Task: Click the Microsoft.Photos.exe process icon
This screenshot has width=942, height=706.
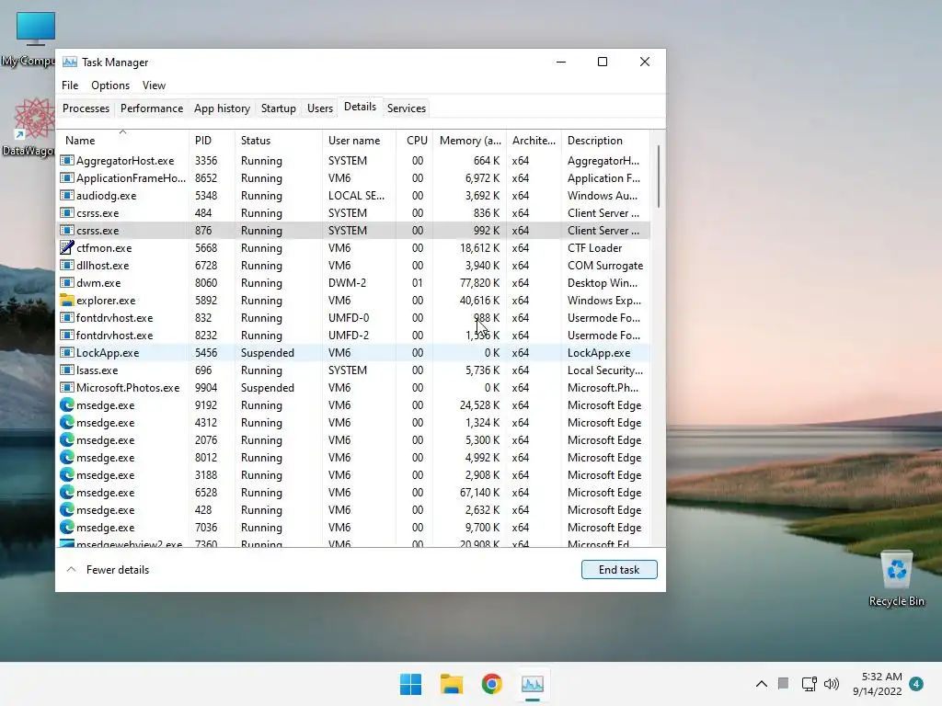Action: point(66,387)
